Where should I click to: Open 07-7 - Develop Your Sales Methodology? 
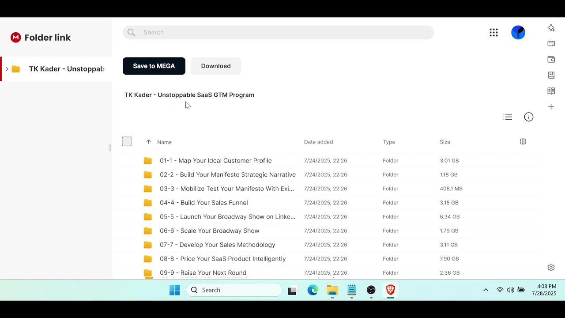218,245
